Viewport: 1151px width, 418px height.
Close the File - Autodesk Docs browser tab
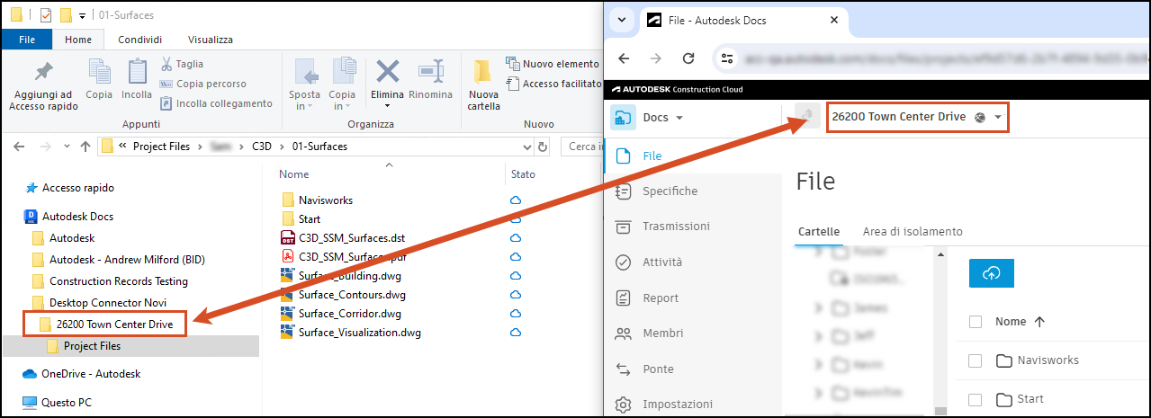(834, 20)
